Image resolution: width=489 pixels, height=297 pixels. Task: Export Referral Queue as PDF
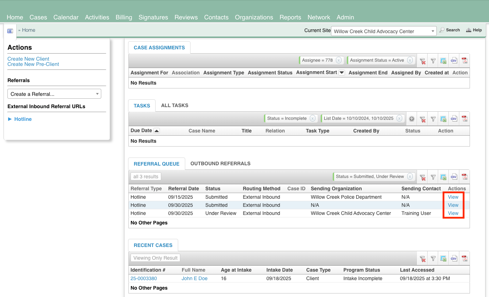(465, 177)
